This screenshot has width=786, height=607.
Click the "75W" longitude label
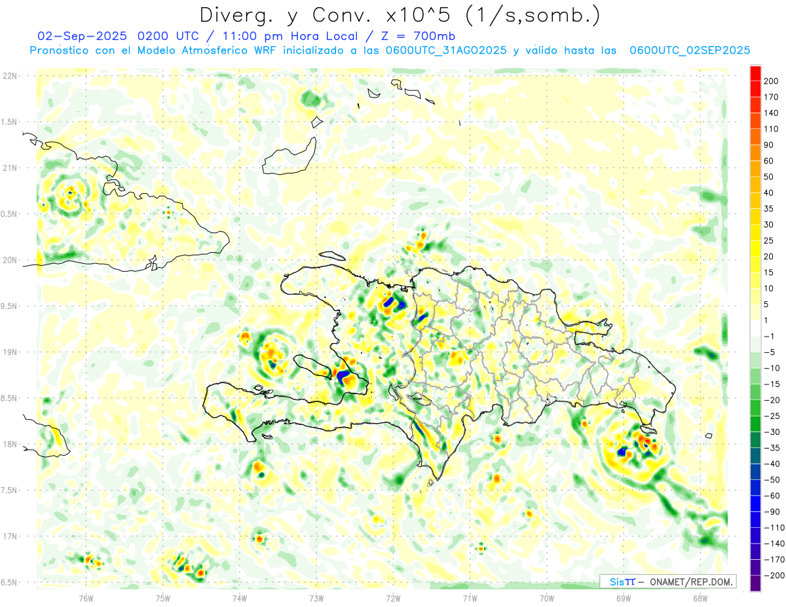(x=162, y=598)
